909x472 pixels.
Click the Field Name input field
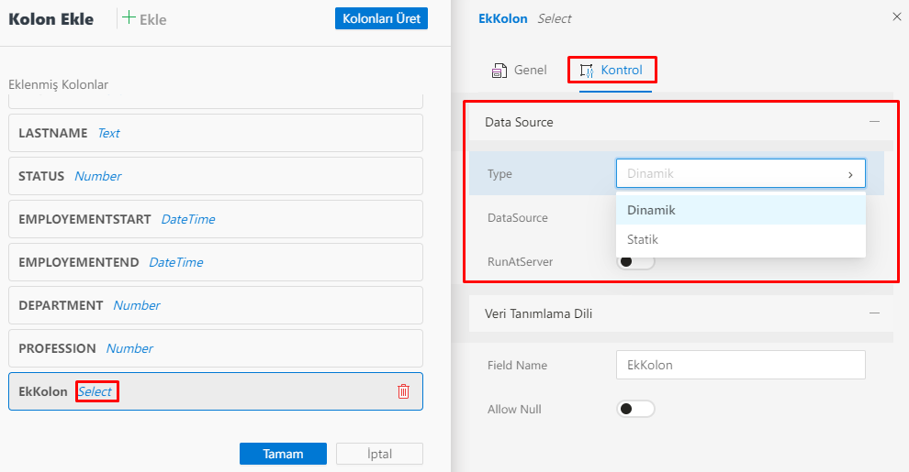click(x=740, y=365)
